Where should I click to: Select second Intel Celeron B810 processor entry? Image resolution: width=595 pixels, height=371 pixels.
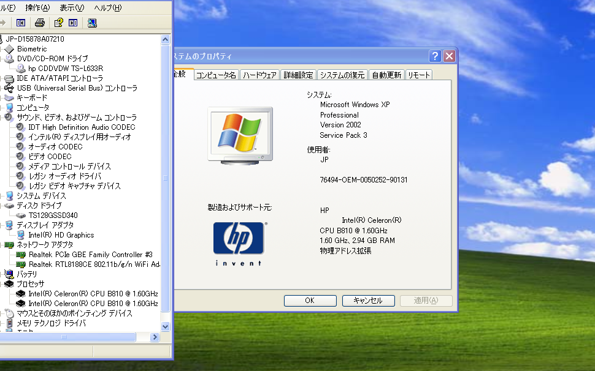click(93, 304)
